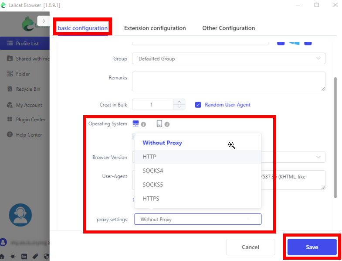The height and width of the screenshot is (261, 342).
Task: Click the Random User-Agent label
Action: tap(227, 105)
